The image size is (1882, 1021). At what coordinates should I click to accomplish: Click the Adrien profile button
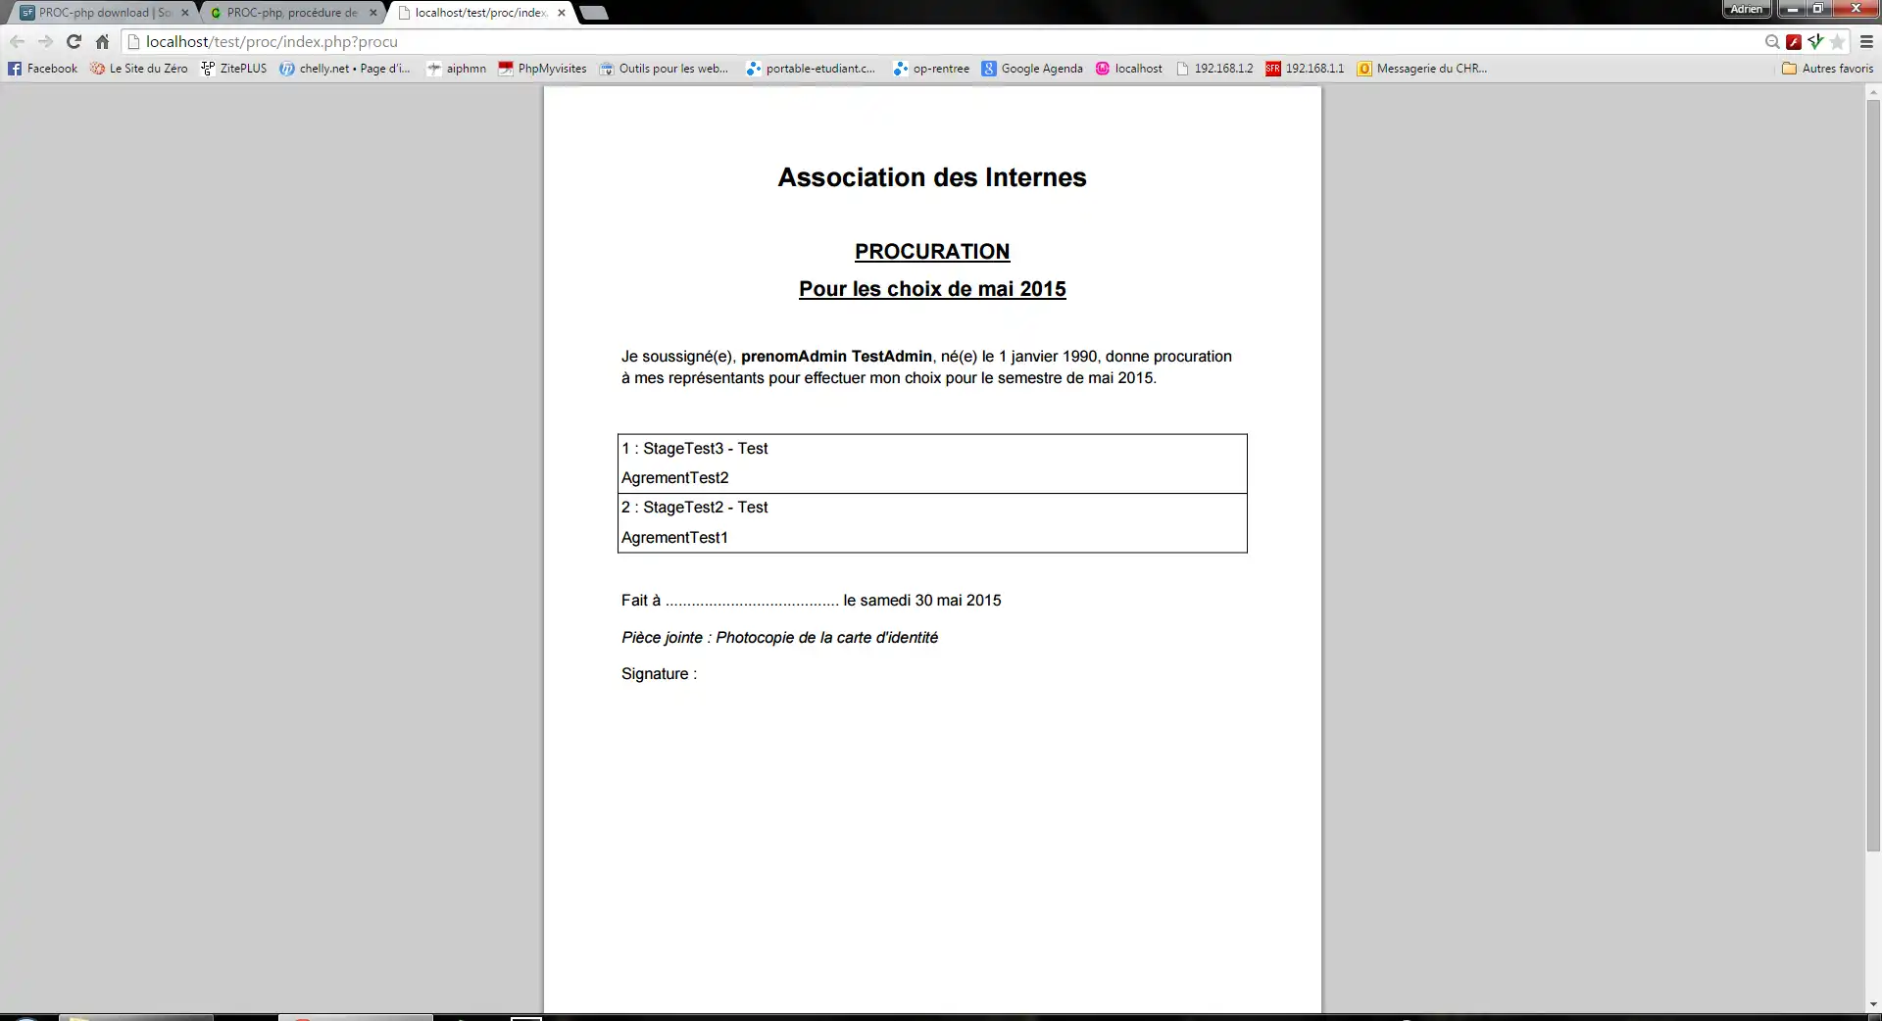pyautogui.click(x=1747, y=9)
